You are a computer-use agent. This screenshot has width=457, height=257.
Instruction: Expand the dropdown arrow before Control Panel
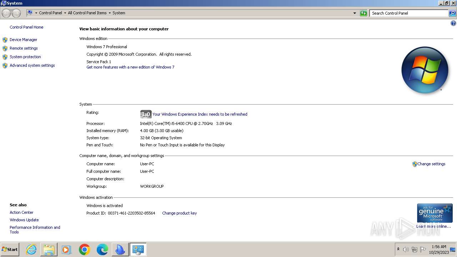(36, 13)
